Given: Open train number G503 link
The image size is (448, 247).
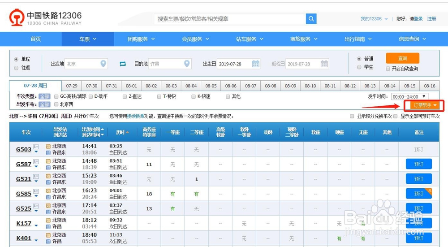Looking at the screenshot, I should coord(24,149).
